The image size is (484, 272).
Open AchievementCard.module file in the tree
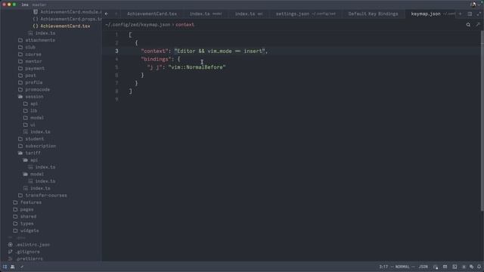[x=71, y=12]
